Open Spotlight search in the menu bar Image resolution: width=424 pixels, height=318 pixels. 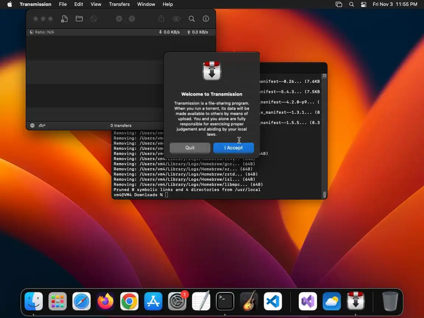(x=351, y=4)
